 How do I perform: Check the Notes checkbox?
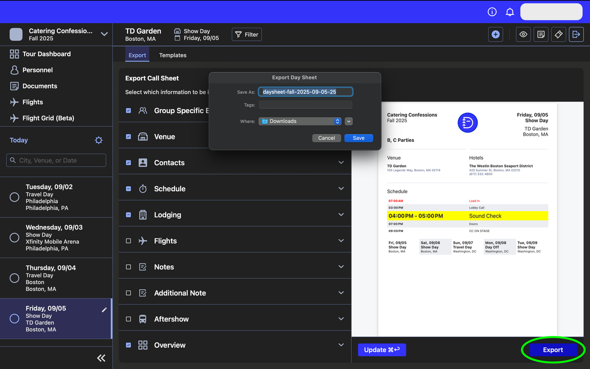point(128,267)
